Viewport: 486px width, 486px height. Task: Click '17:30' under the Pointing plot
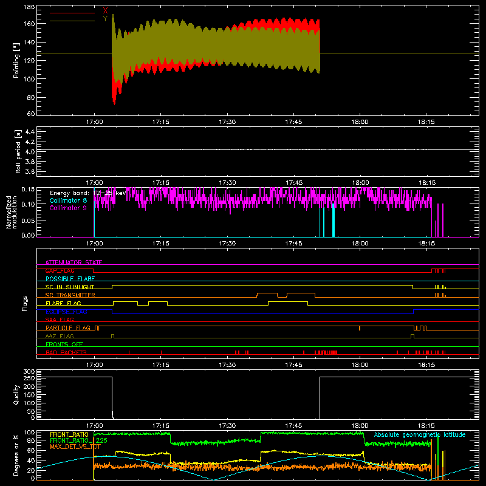[227, 122]
